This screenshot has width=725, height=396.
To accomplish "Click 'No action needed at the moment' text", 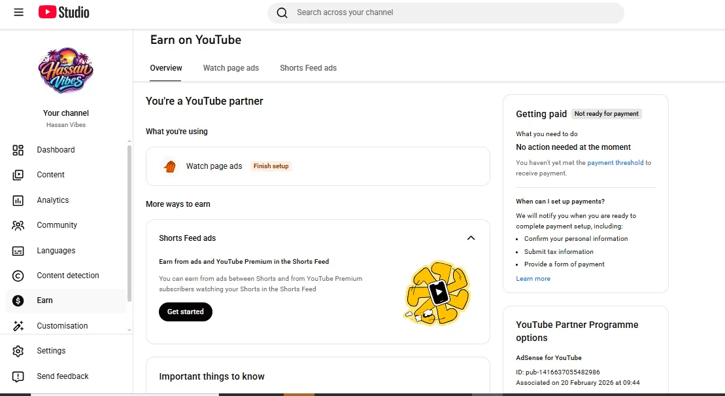I will pyautogui.click(x=573, y=147).
